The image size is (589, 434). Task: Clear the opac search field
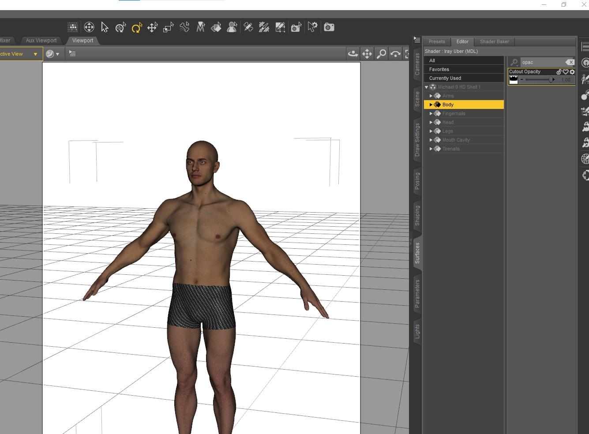coord(570,62)
